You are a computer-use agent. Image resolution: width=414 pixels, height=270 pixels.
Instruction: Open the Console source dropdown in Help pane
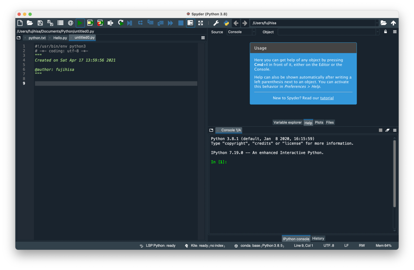[x=241, y=32]
